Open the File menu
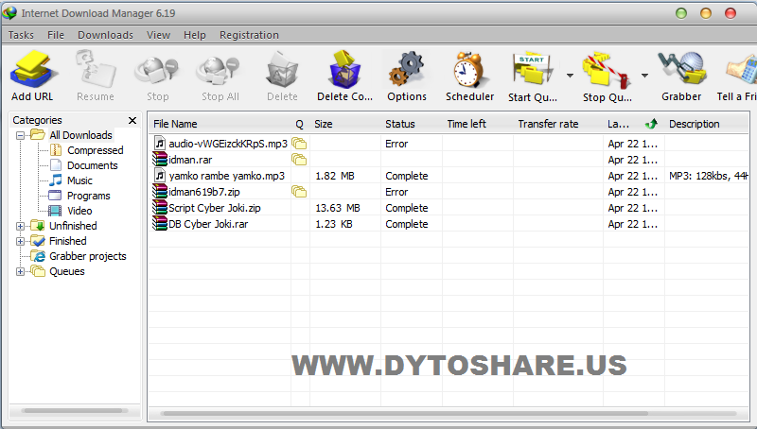 (56, 35)
